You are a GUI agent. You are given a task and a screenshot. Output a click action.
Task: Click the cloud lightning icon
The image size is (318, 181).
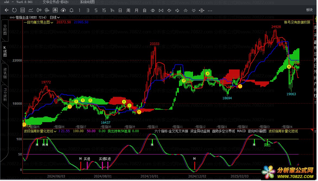63,11
